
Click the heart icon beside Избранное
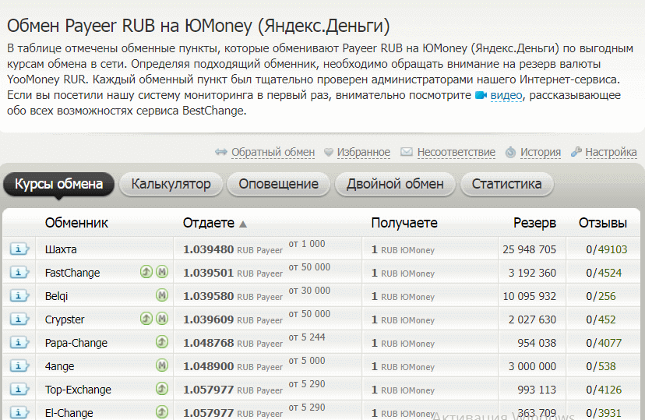tap(328, 153)
